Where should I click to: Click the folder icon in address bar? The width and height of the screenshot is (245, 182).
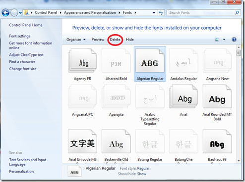point(26,12)
